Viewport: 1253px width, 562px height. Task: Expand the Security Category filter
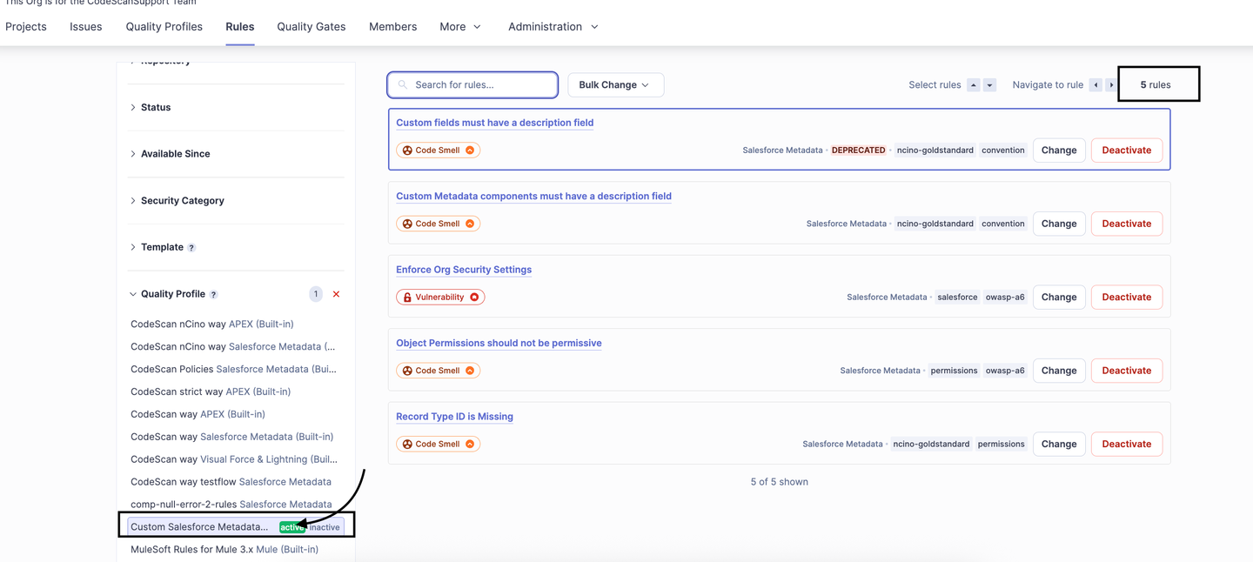coord(182,201)
